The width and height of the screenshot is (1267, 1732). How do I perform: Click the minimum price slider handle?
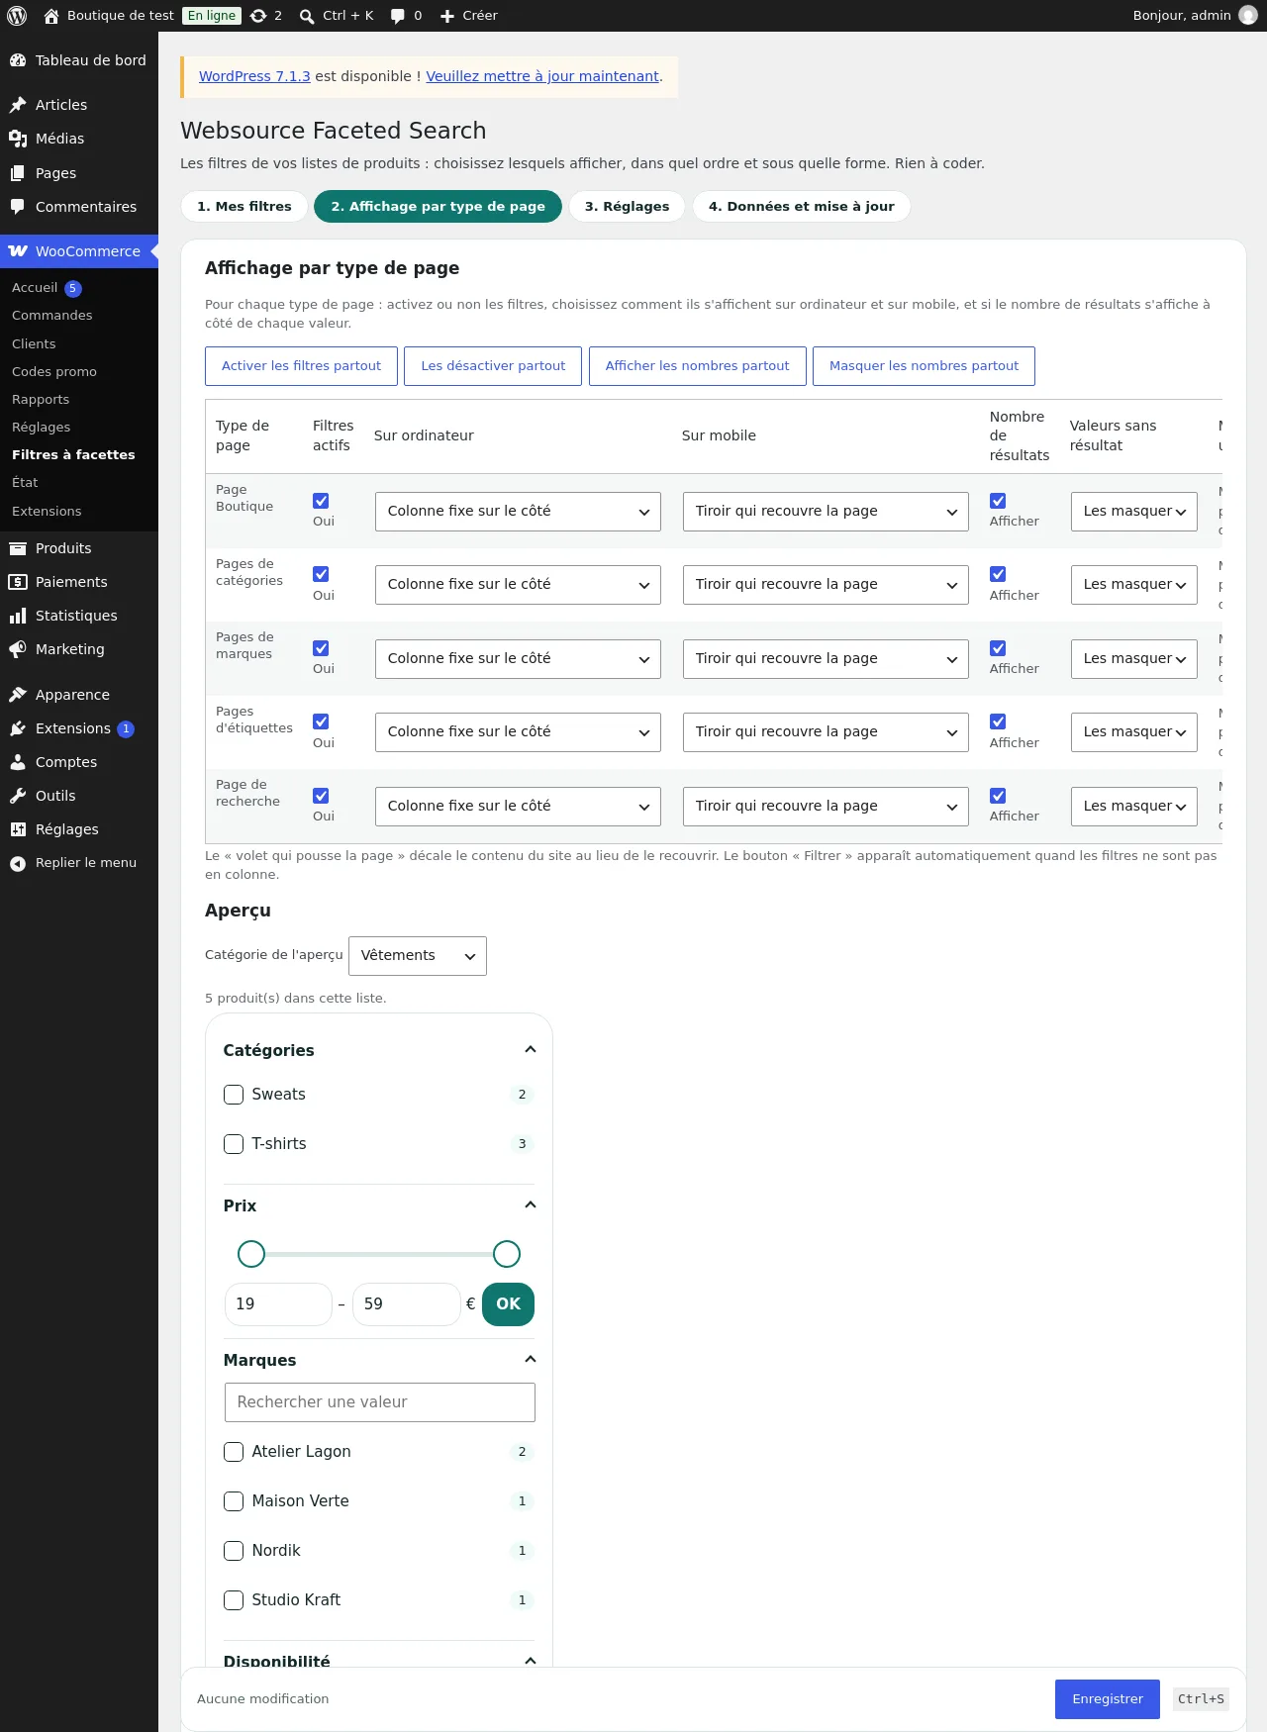coord(251,1254)
